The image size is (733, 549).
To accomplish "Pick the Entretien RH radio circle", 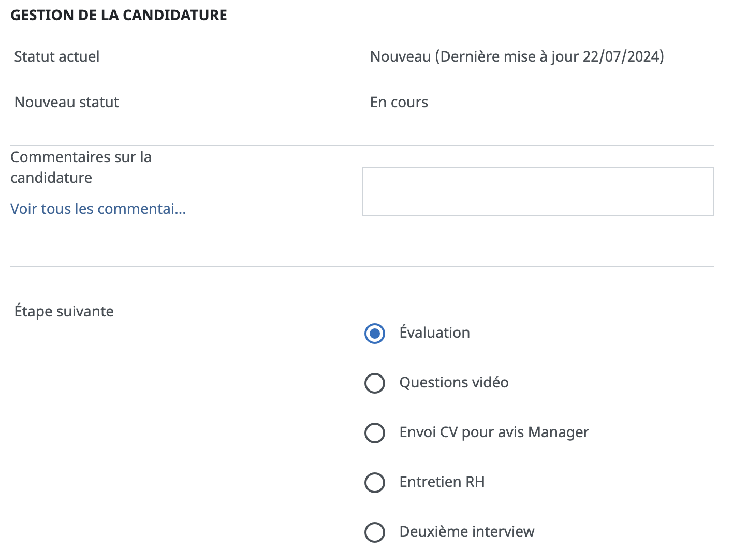I will (375, 483).
